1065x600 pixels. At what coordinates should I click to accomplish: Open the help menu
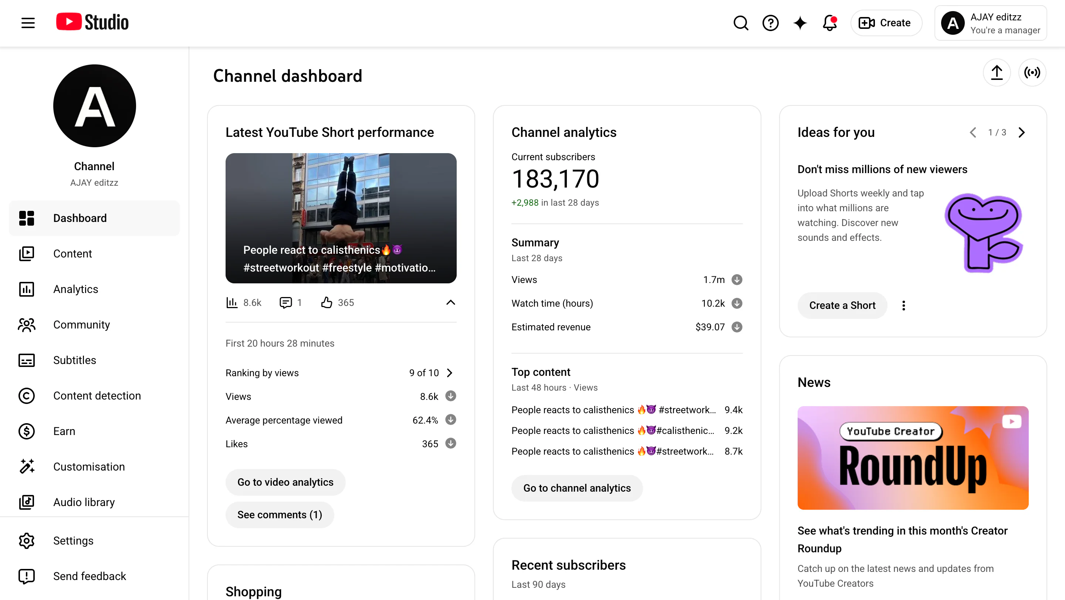pos(770,23)
